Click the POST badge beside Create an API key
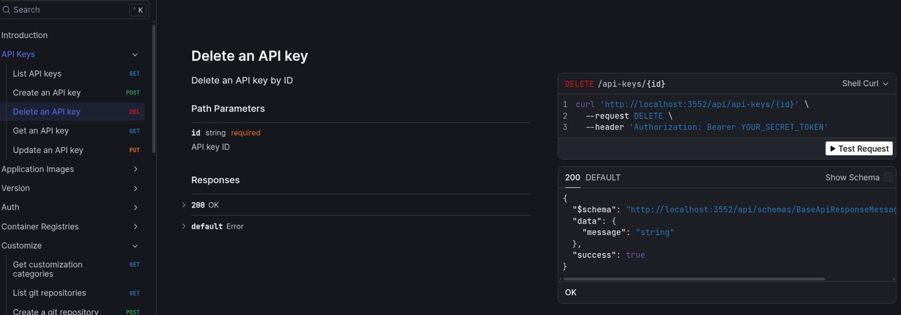This screenshot has height=315, width=901. click(x=133, y=93)
